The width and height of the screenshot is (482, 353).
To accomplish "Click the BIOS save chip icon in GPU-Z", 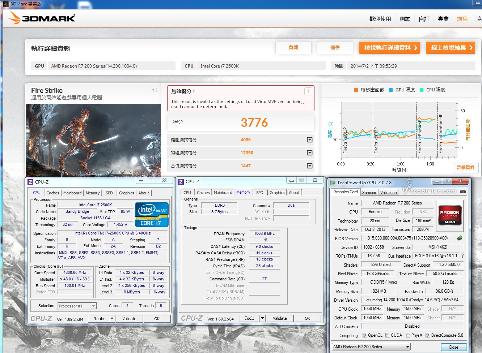I will tap(460, 238).
